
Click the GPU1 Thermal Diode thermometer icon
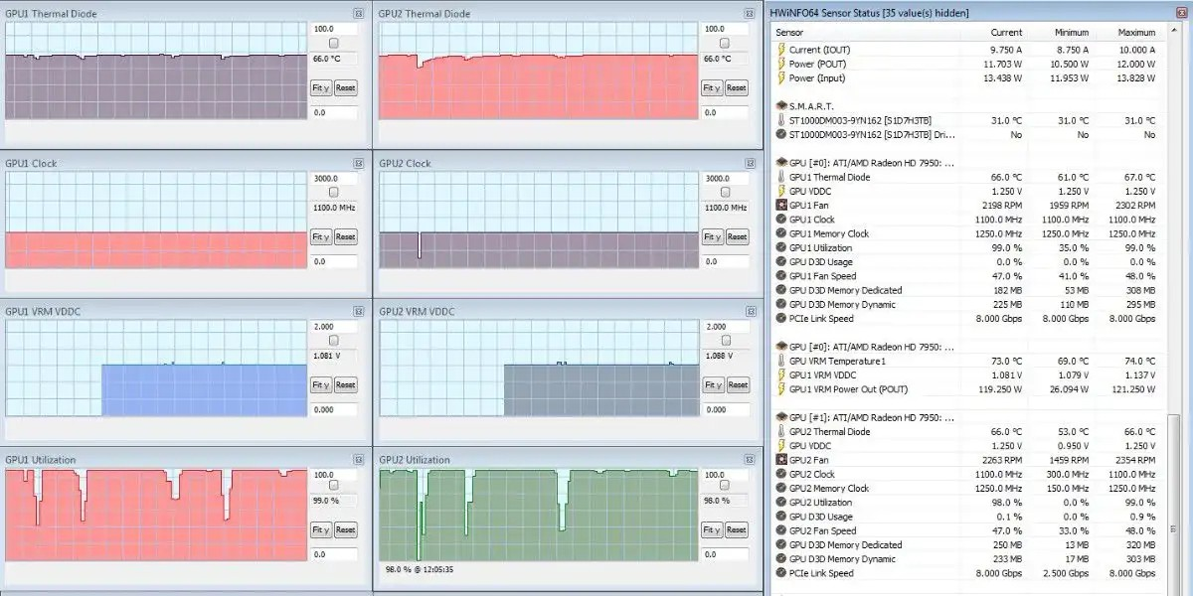(781, 177)
